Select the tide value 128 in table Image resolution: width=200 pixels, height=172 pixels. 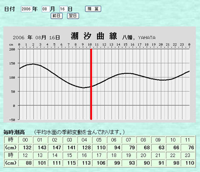(x=85, y=147)
